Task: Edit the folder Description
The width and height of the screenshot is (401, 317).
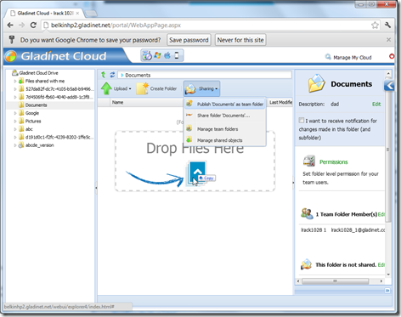Action: coord(376,104)
